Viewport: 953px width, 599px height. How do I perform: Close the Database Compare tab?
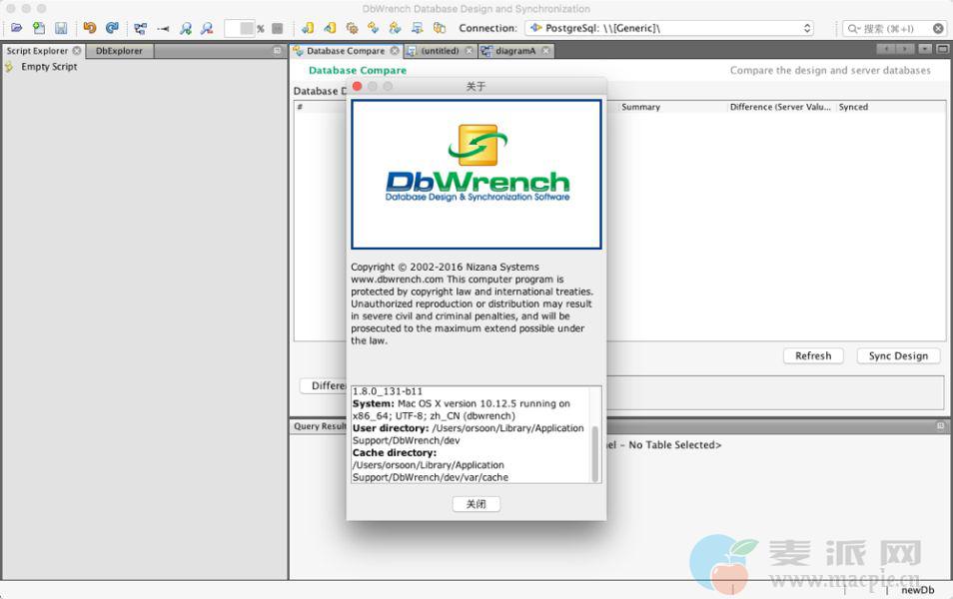(x=395, y=50)
